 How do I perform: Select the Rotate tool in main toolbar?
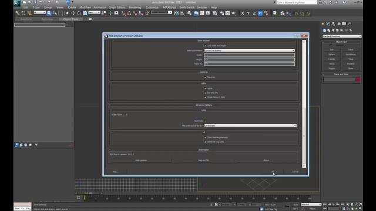(x=79, y=13)
